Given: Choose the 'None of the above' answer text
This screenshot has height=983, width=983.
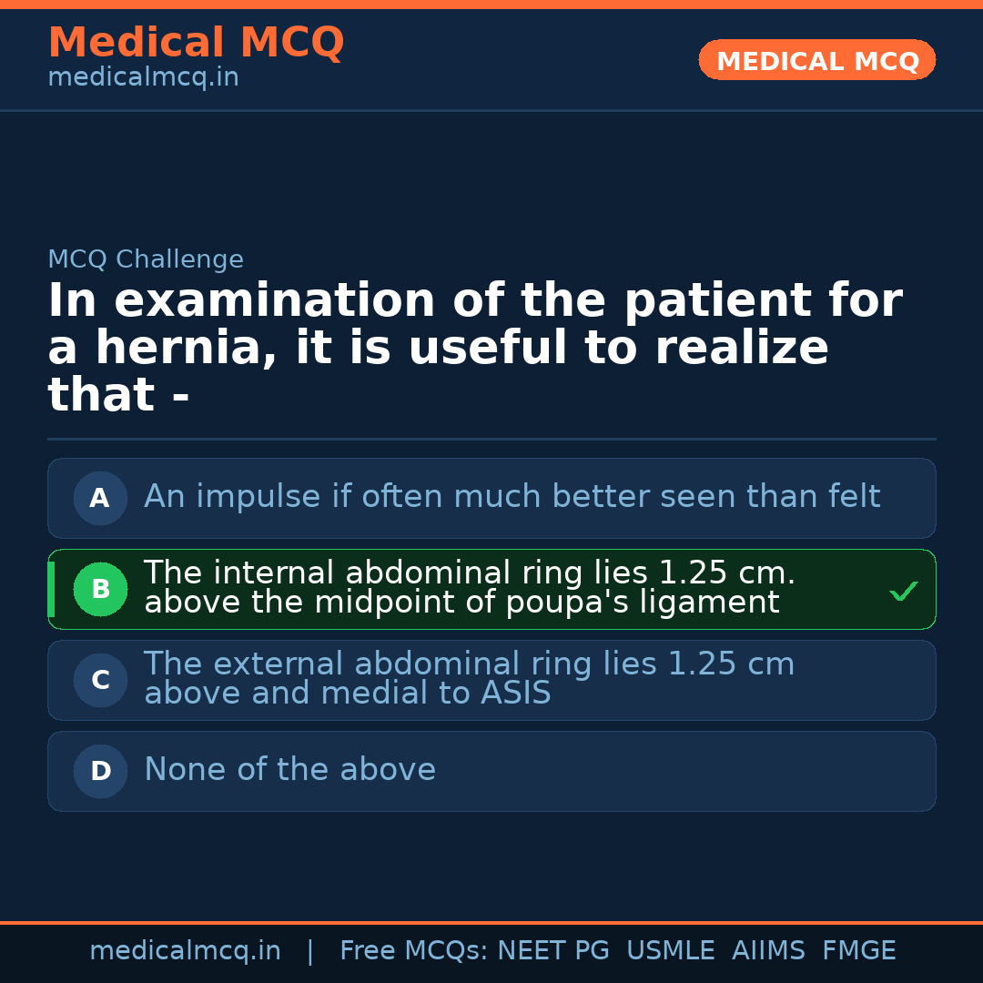Looking at the screenshot, I should tap(289, 770).
